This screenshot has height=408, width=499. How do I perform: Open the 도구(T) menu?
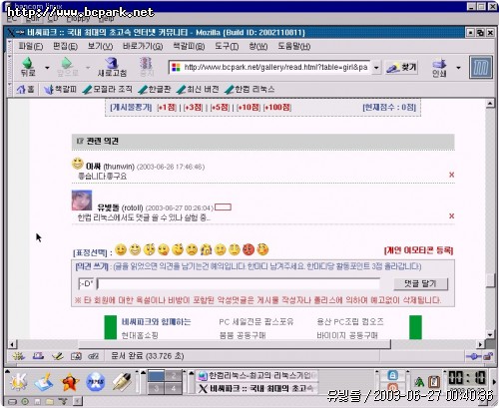tap(227, 46)
